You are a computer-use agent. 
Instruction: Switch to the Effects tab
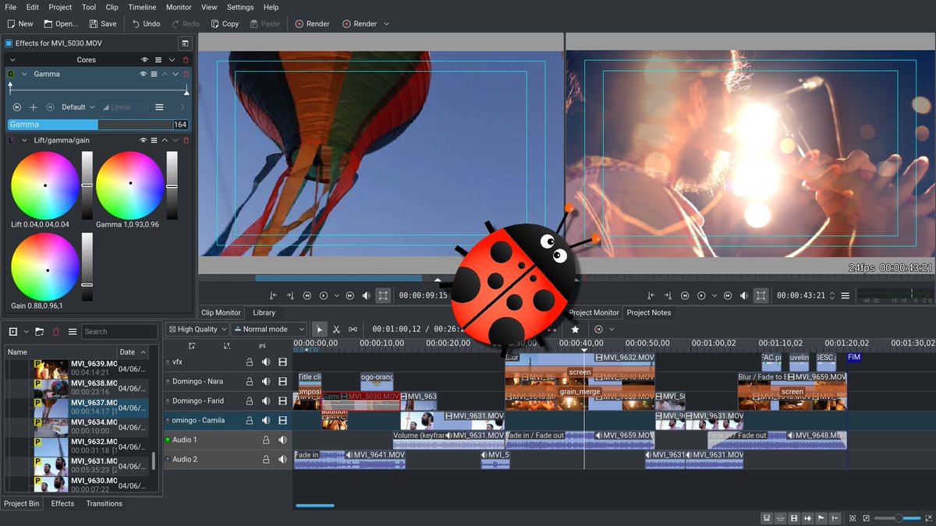point(62,503)
